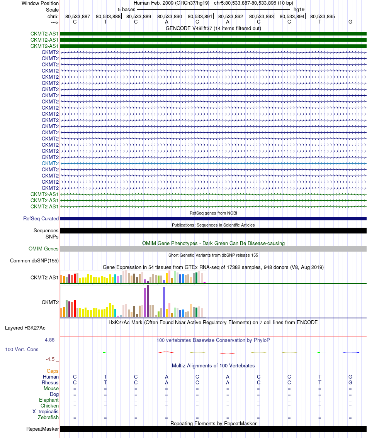This screenshot has width=367, height=438.
Task: Open the GENCODE V49lift37 track title
Action: coord(213,28)
